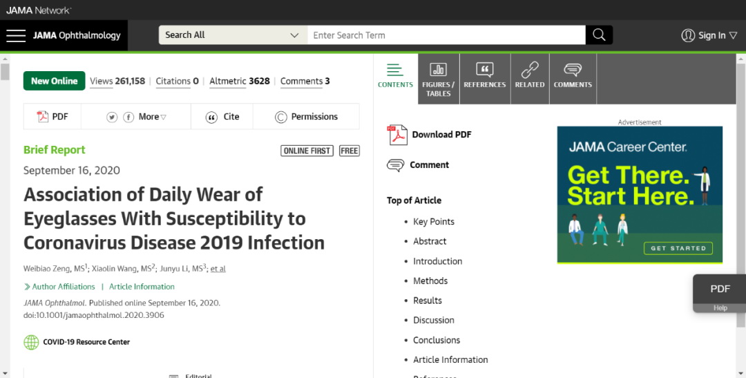The image size is (746, 378).
Task: Switch to the References tab
Action: point(485,79)
